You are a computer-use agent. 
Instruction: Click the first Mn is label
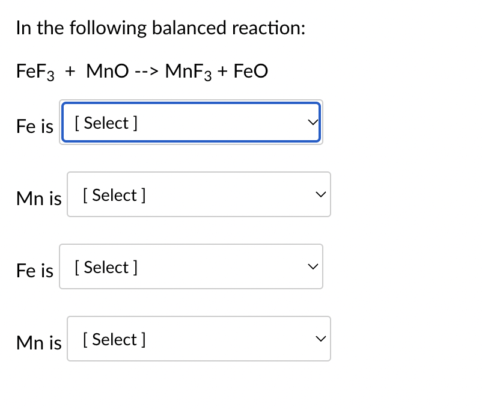pyautogui.click(x=38, y=198)
